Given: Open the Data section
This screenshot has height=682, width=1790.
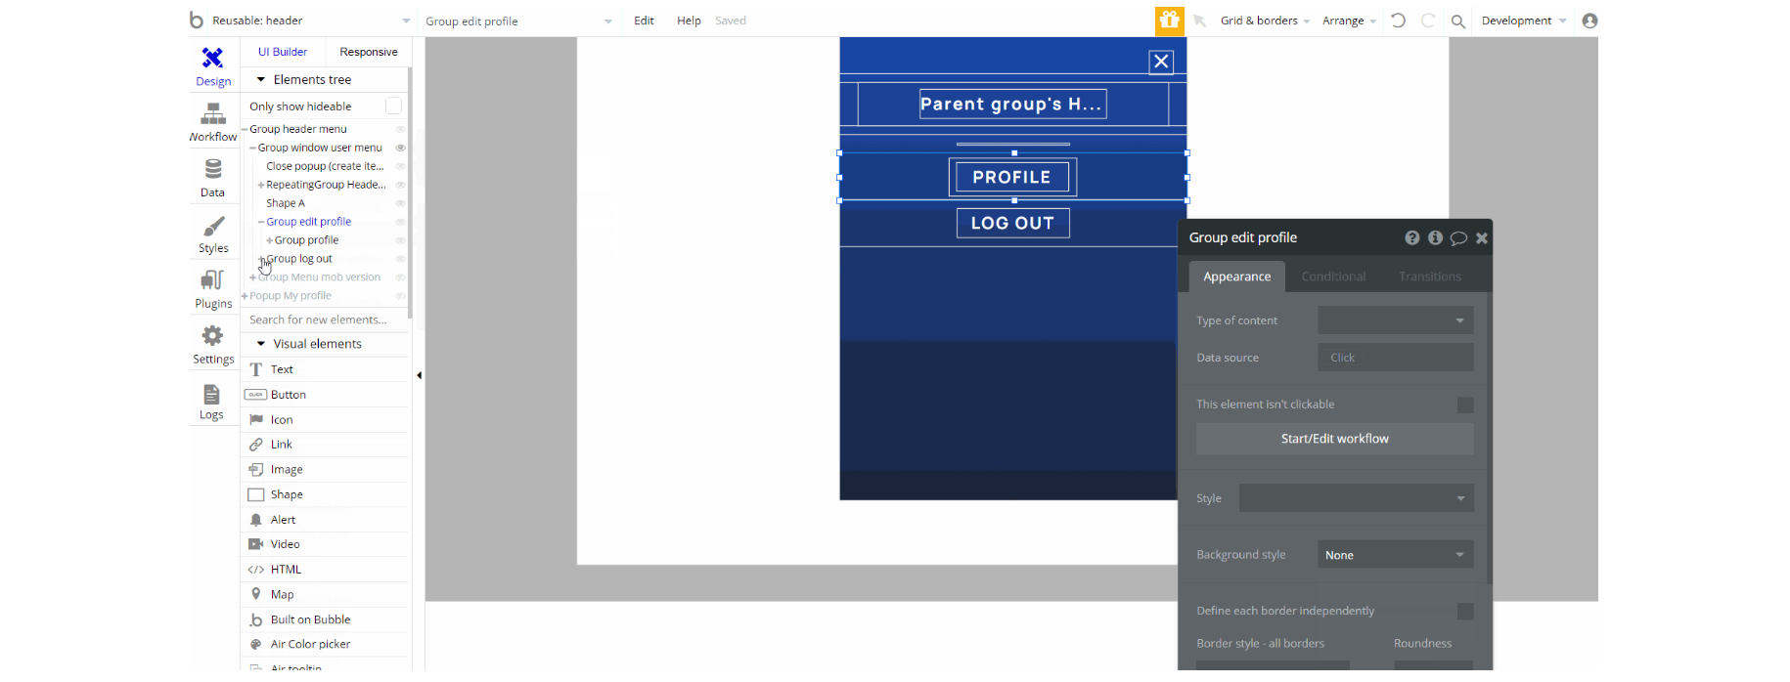Looking at the screenshot, I should click(x=213, y=179).
